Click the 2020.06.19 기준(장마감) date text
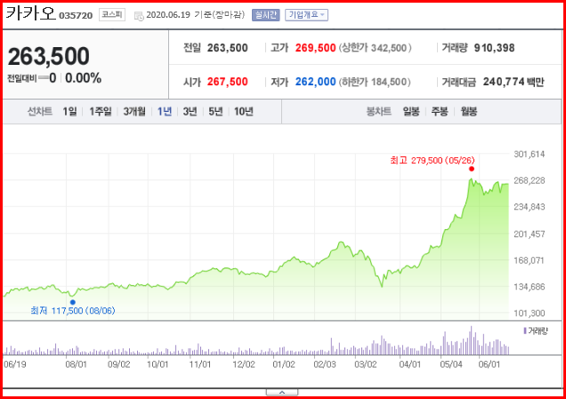 point(195,15)
